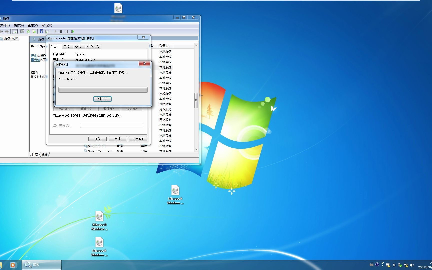Switch to the 依存关系 tab
The height and width of the screenshot is (270, 432).
pos(93,47)
